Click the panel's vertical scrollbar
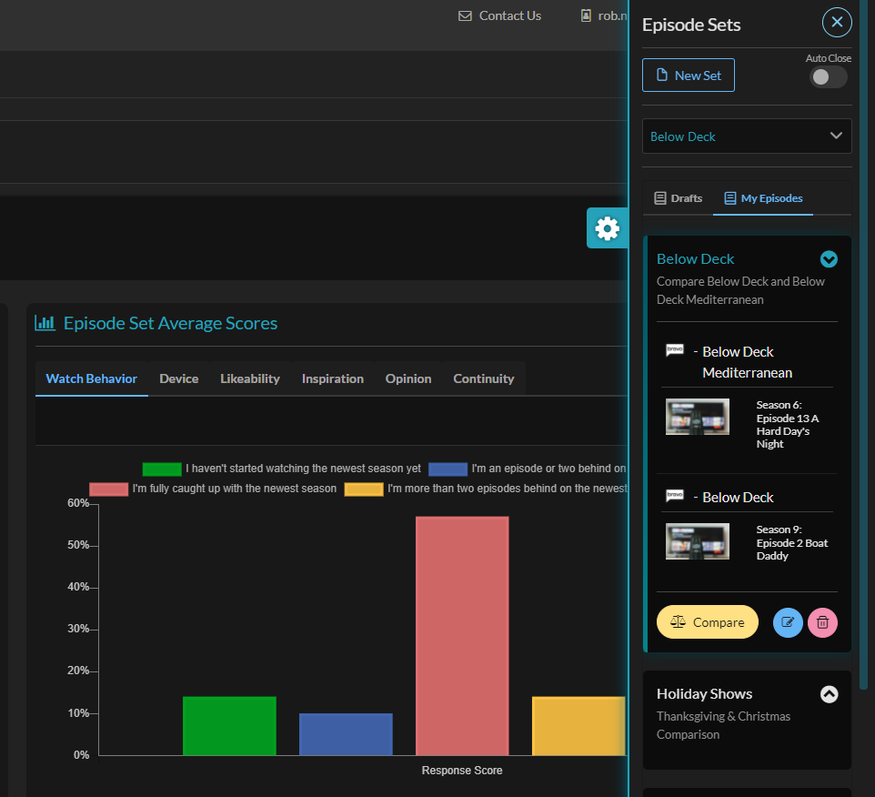This screenshot has height=797, width=875. point(863,346)
